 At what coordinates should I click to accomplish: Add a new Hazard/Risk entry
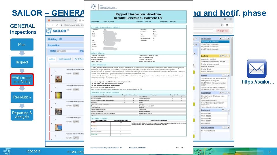[220, 93]
